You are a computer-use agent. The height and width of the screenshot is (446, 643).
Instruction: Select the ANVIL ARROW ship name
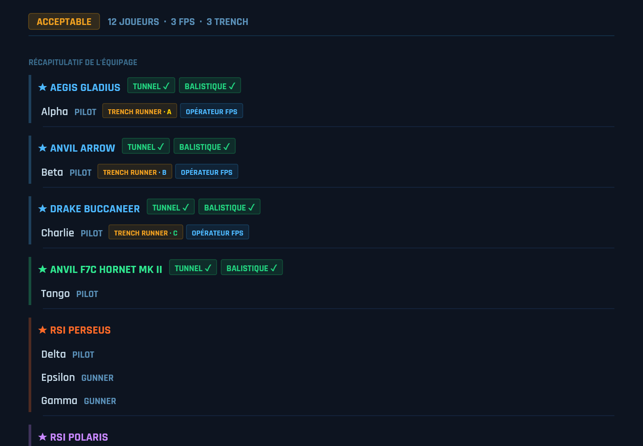pos(83,148)
